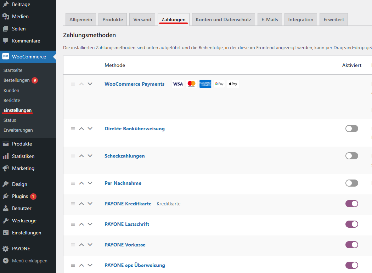Click drag handle for WooCommerce Payments row

click(x=73, y=84)
